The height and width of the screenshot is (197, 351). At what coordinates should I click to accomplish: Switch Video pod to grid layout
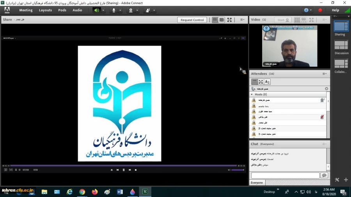tap(297, 20)
